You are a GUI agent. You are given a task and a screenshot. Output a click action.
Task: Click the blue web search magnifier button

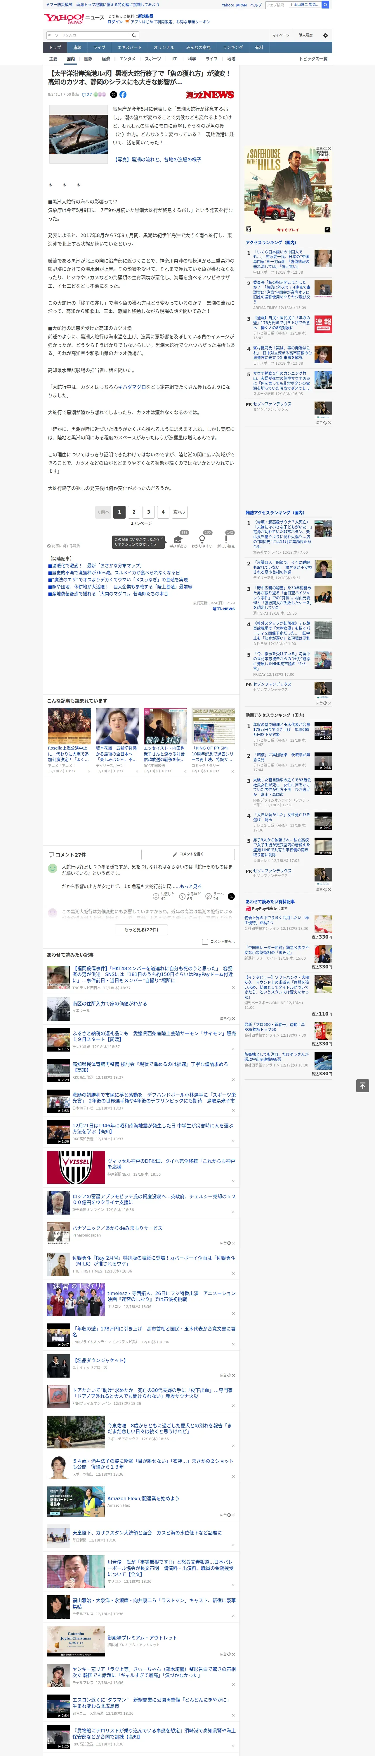tap(325, 5)
